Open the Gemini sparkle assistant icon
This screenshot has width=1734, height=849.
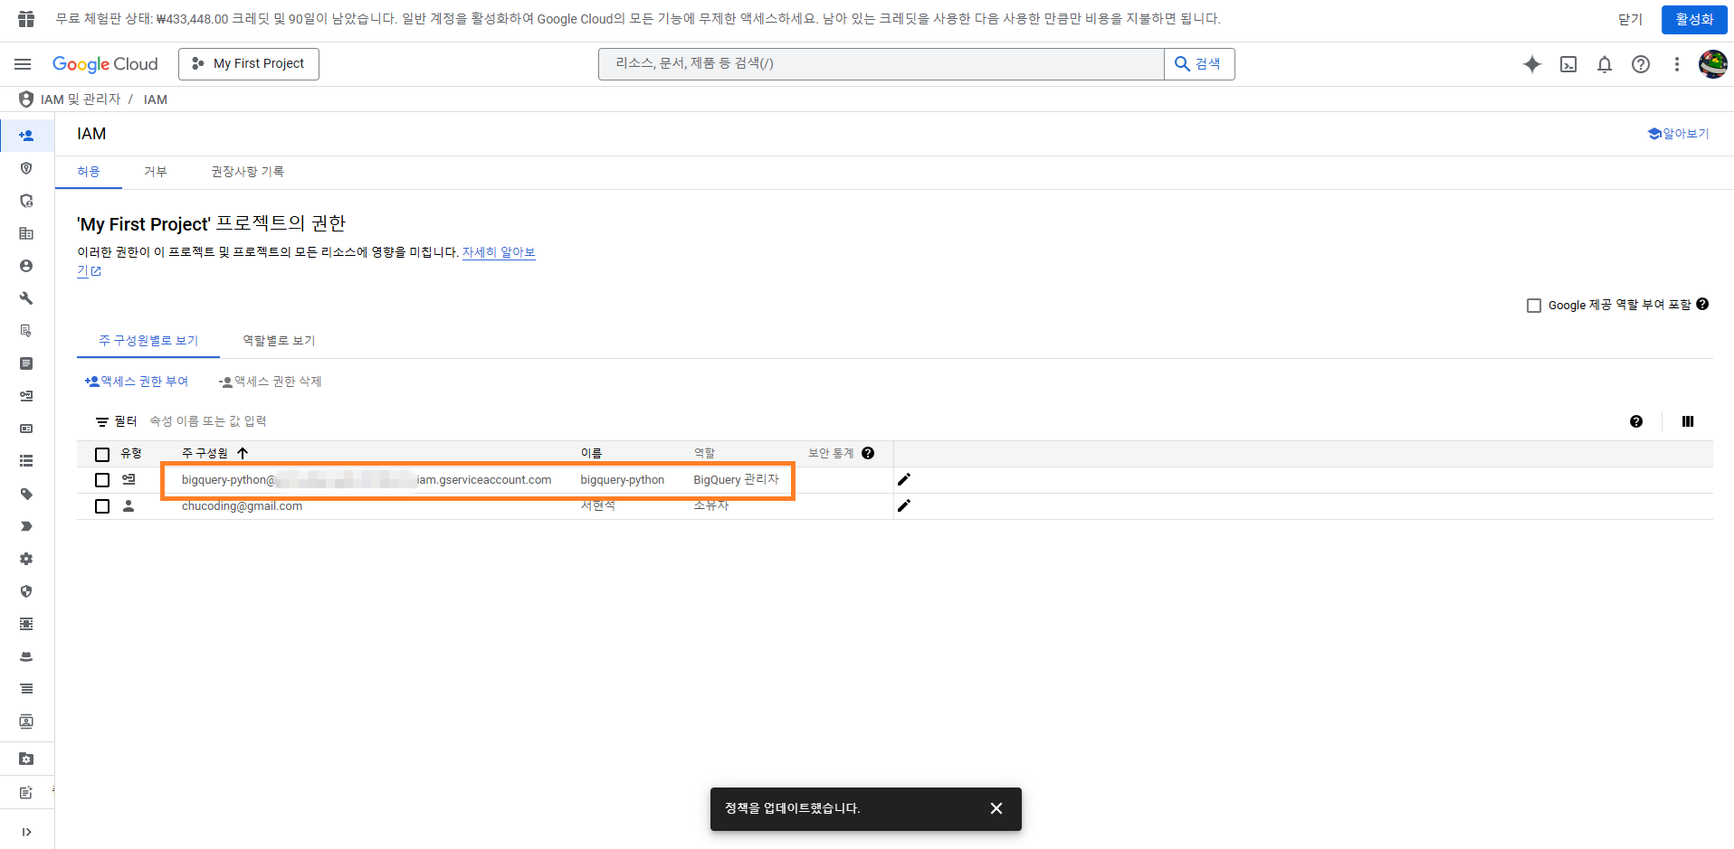[x=1532, y=64]
